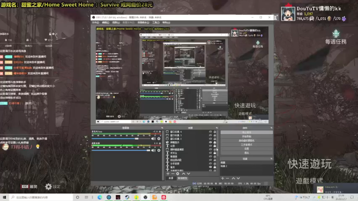This screenshot has height=201, width=358.
Task: Open the 工具(T) menu in OBS
Action: [156, 23]
